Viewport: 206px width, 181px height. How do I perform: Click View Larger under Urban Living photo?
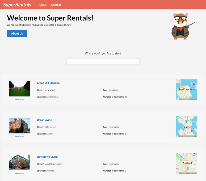pos(19,136)
